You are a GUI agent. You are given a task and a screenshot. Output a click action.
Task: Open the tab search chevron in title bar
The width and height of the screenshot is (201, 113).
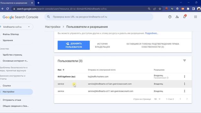tap(181, 3)
